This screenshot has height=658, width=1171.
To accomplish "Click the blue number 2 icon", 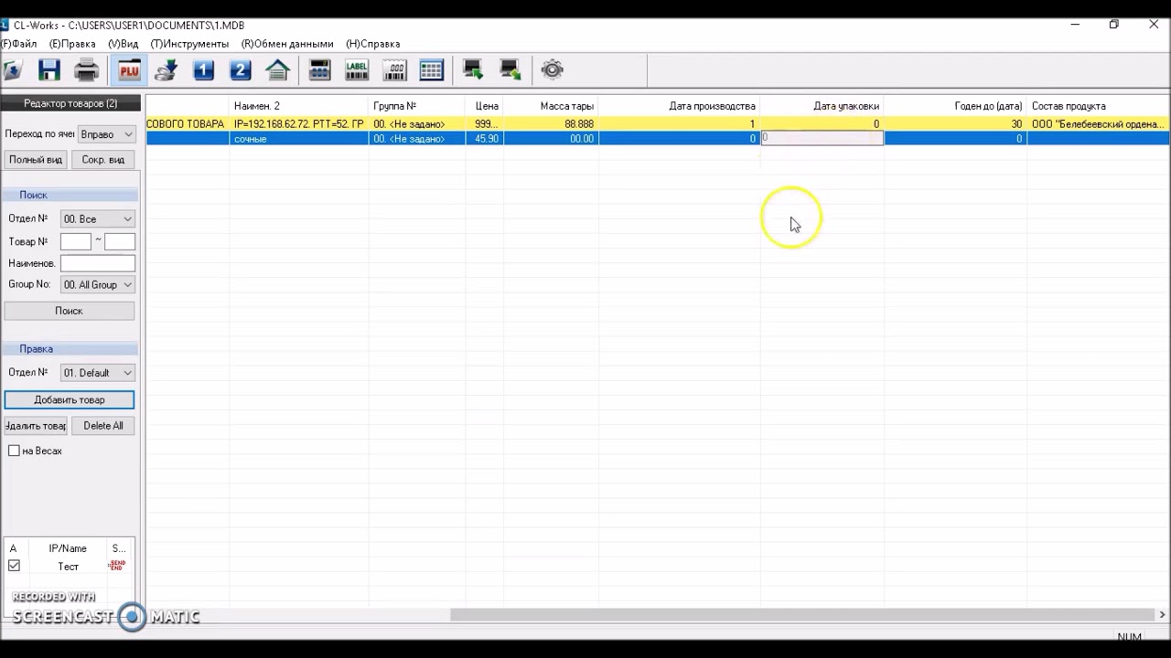I will point(240,69).
